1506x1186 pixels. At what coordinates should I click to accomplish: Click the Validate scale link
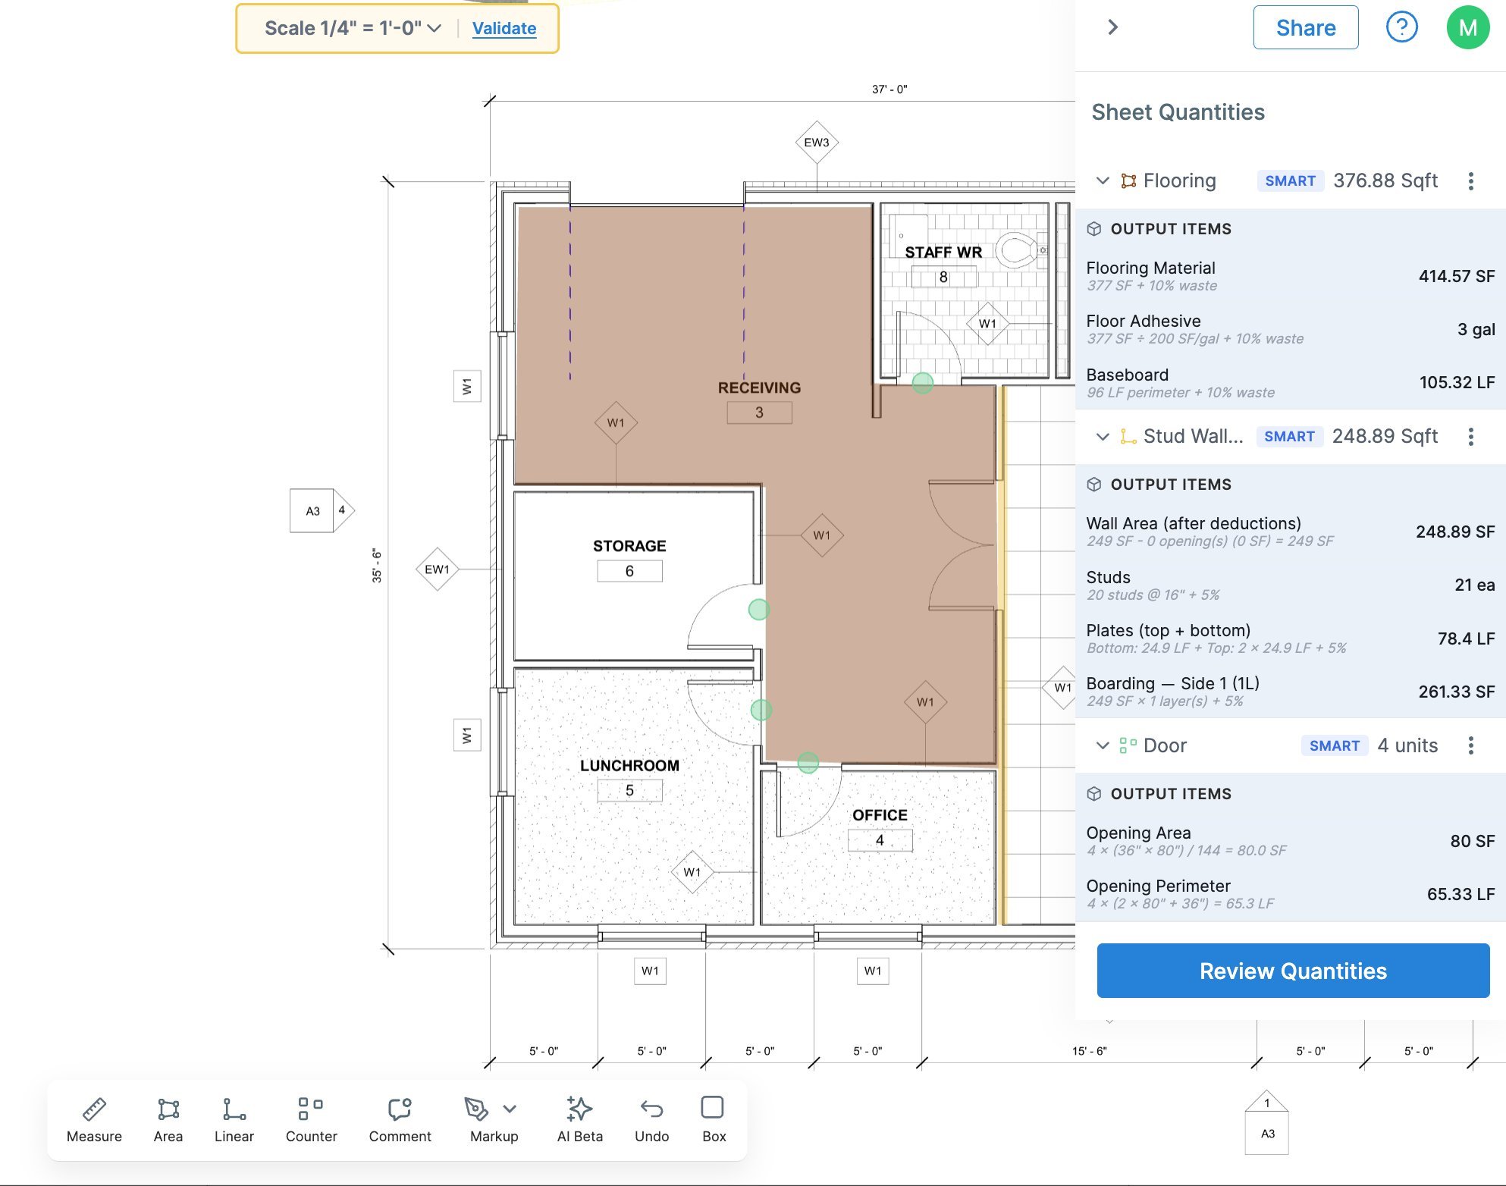tap(504, 29)
